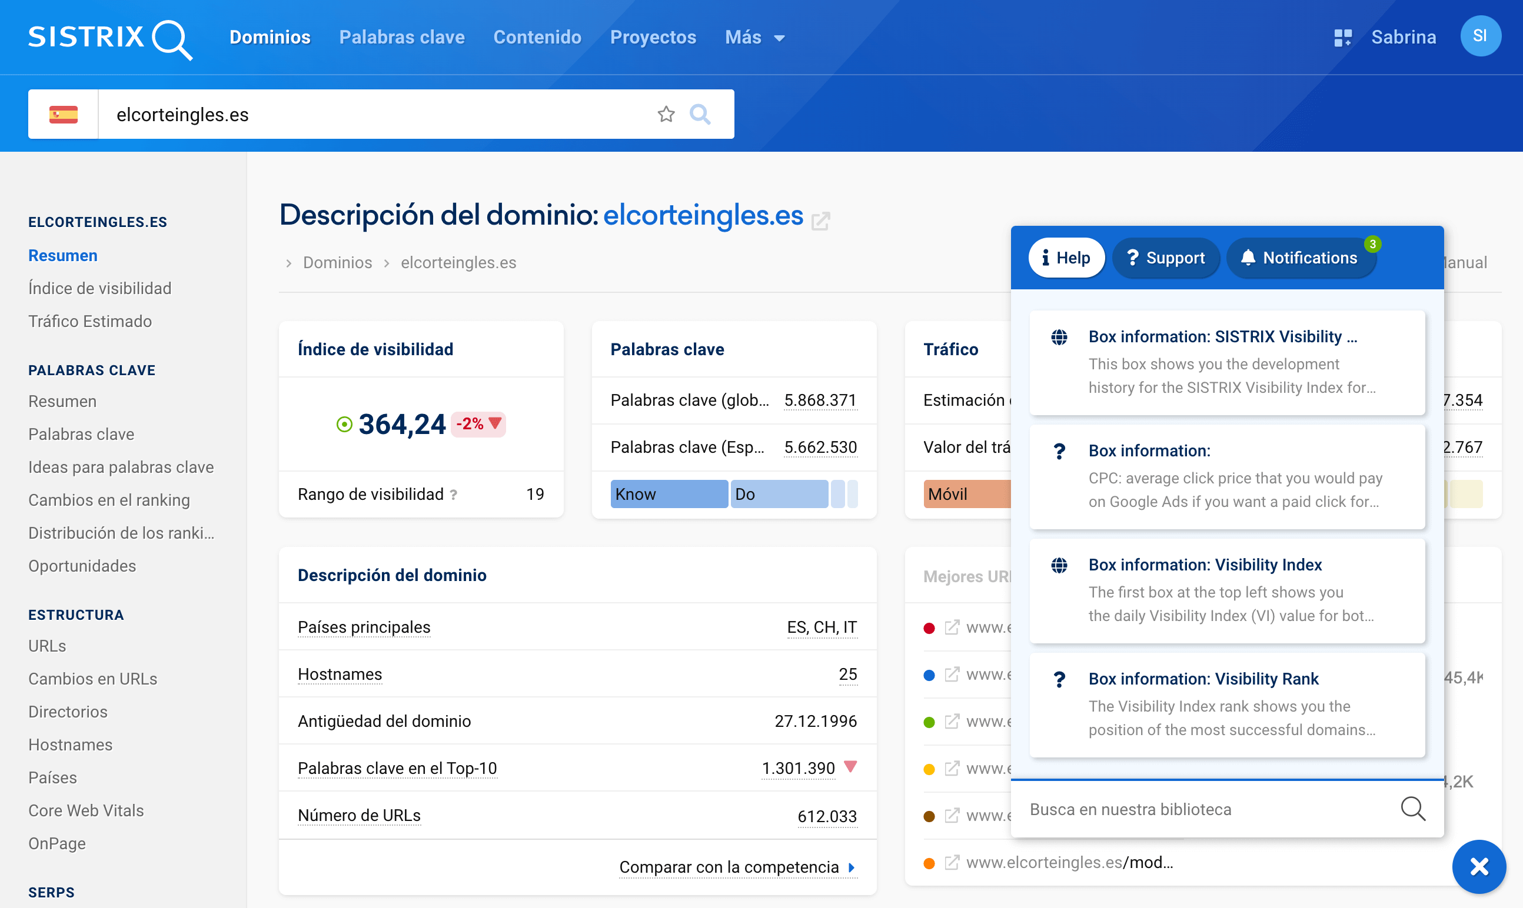Open external link icon of brown-dot URL

click(x=952, y=816)
